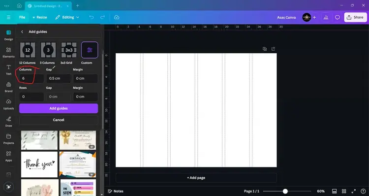Image resolution: width=369 pixels, height=196 pixels.
Task: Open the Projects folder panel
Action: tap(8, 139)
